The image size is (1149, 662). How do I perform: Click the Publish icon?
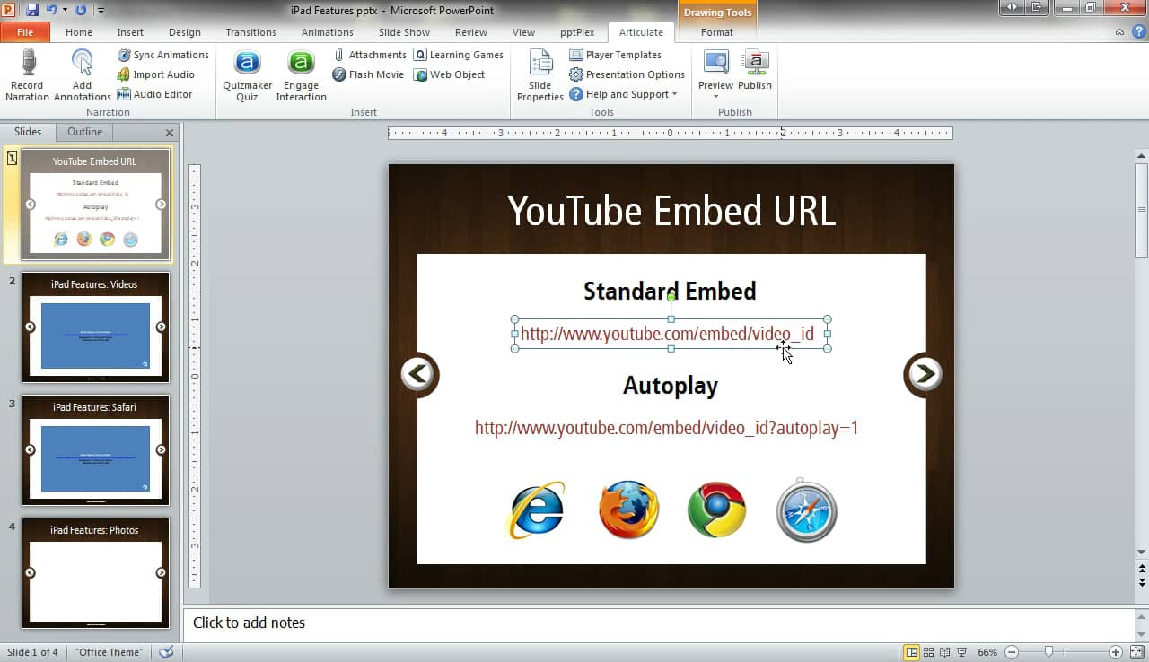point(755,62)
